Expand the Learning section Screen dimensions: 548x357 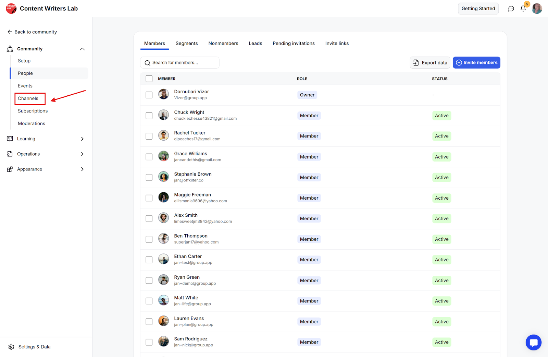[x=82, y=139]
